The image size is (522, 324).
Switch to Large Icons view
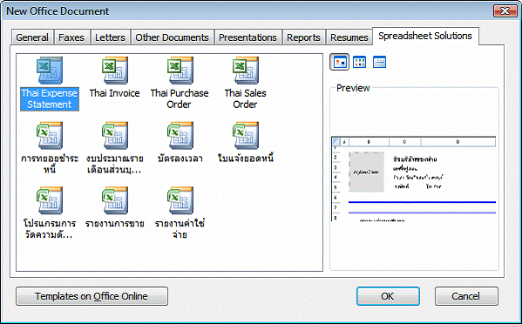click(340, 62)
